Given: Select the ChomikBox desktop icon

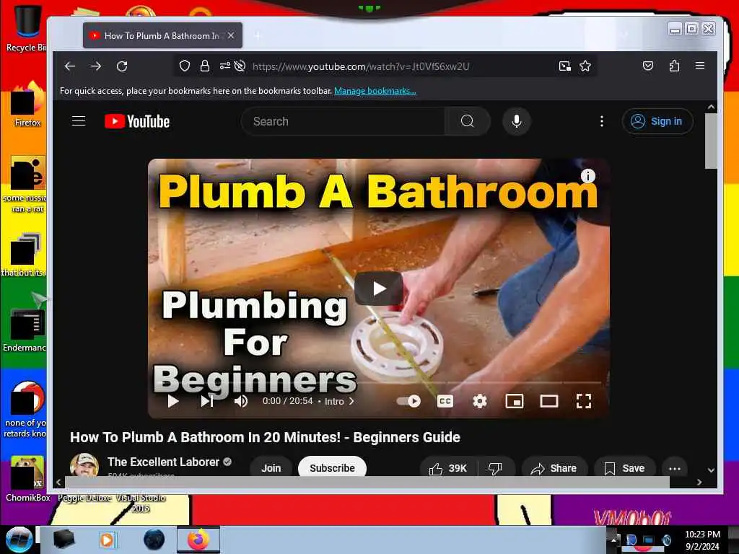Looking at the screenshot, I should pyautogui.click(x=27, y=478).
